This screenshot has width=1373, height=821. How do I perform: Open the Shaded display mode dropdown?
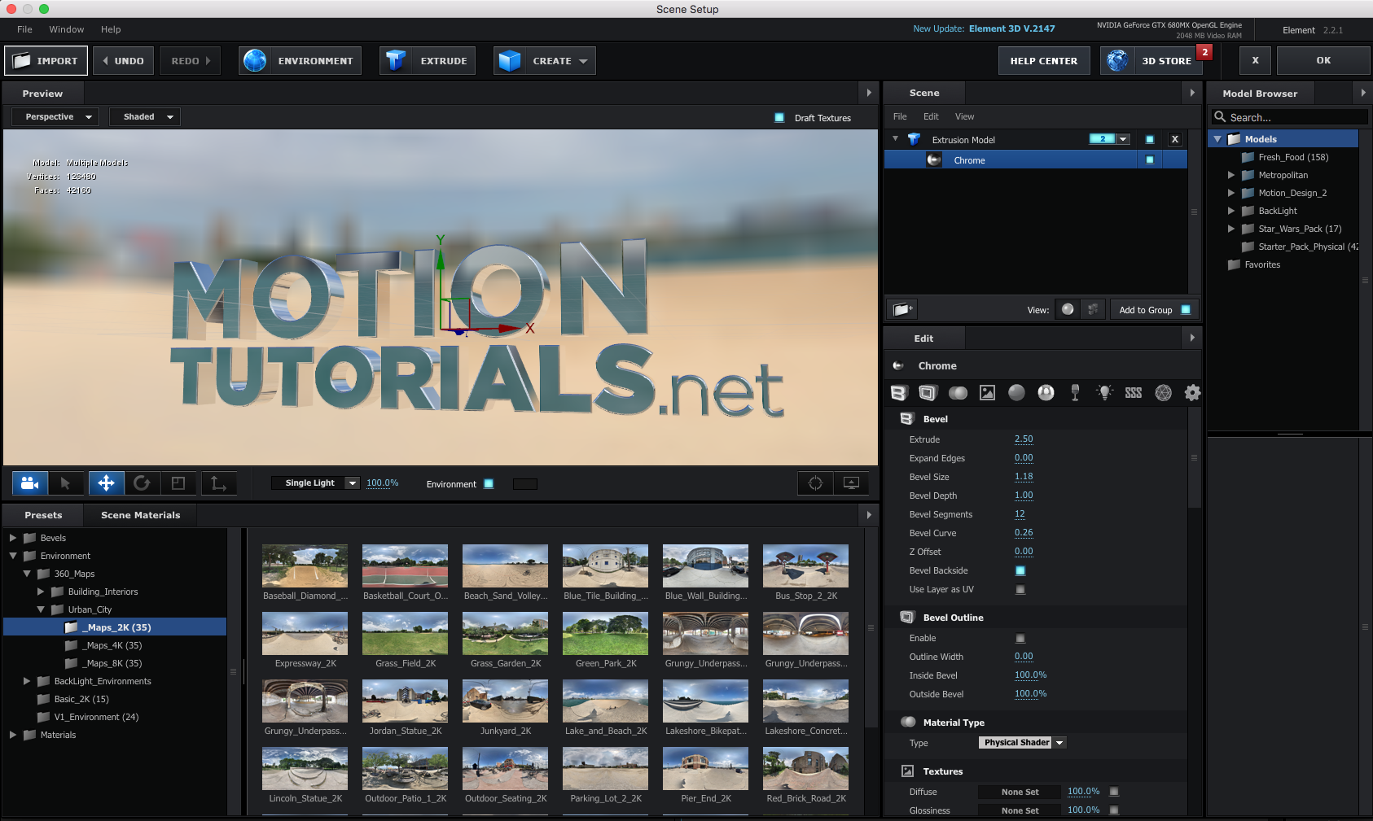coord(145,116)
